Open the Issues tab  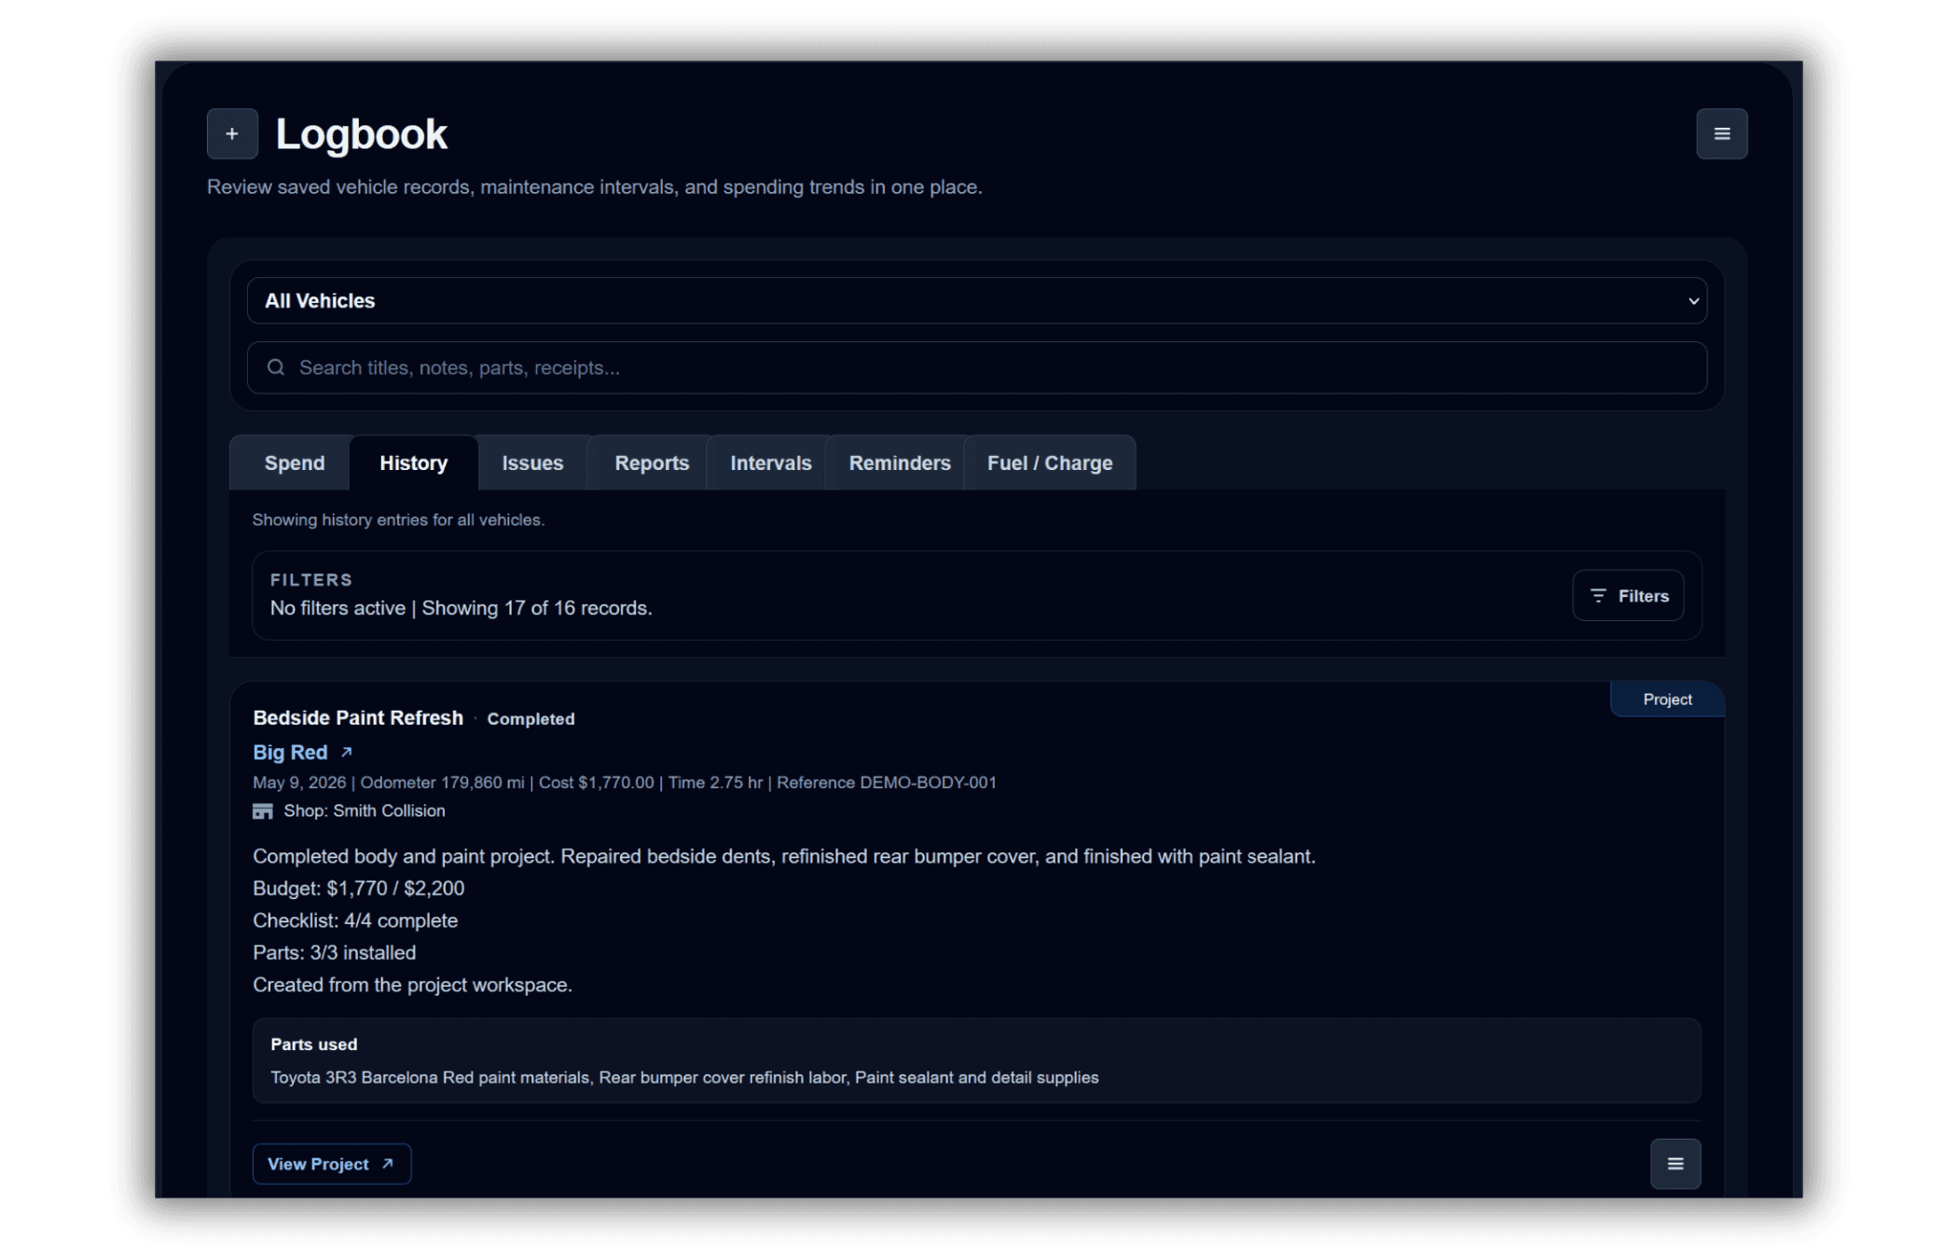click(532, 463)
